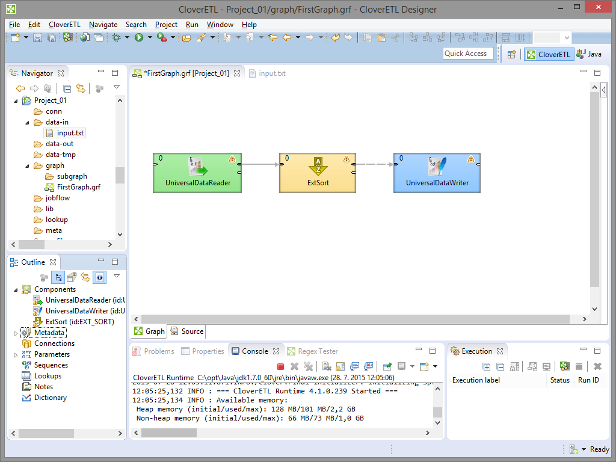This screenshot has width=616, height=462.
Task: Open the zoom level combo box
Action: [x=566, y=37]
